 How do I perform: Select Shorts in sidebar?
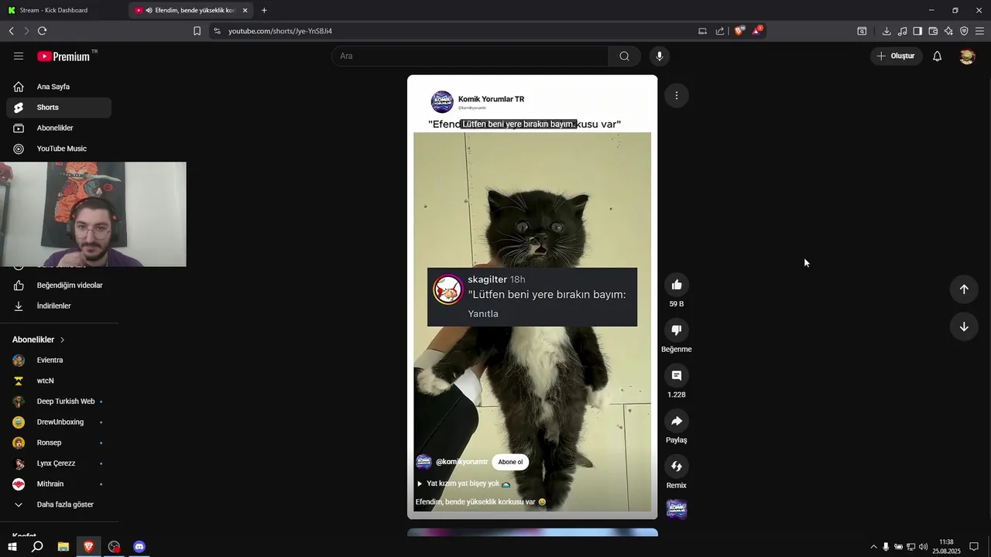click(59, 108)
